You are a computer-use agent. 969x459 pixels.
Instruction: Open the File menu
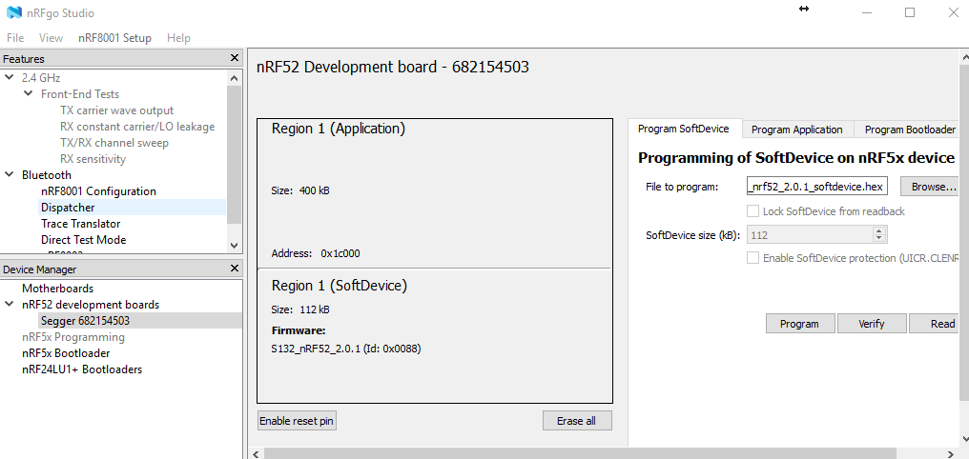pyautogui.click(x=15, y=38)
